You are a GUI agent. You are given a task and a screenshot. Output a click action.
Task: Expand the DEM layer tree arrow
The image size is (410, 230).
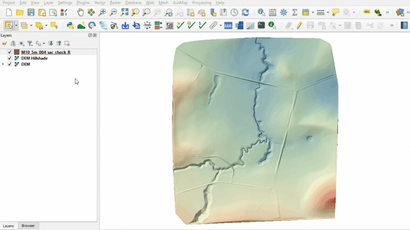[3, 65]
